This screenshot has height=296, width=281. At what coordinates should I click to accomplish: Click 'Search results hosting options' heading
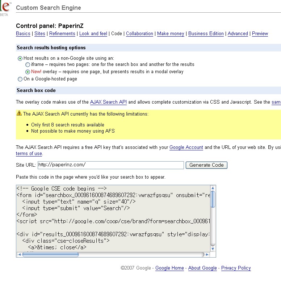point(51,48)
